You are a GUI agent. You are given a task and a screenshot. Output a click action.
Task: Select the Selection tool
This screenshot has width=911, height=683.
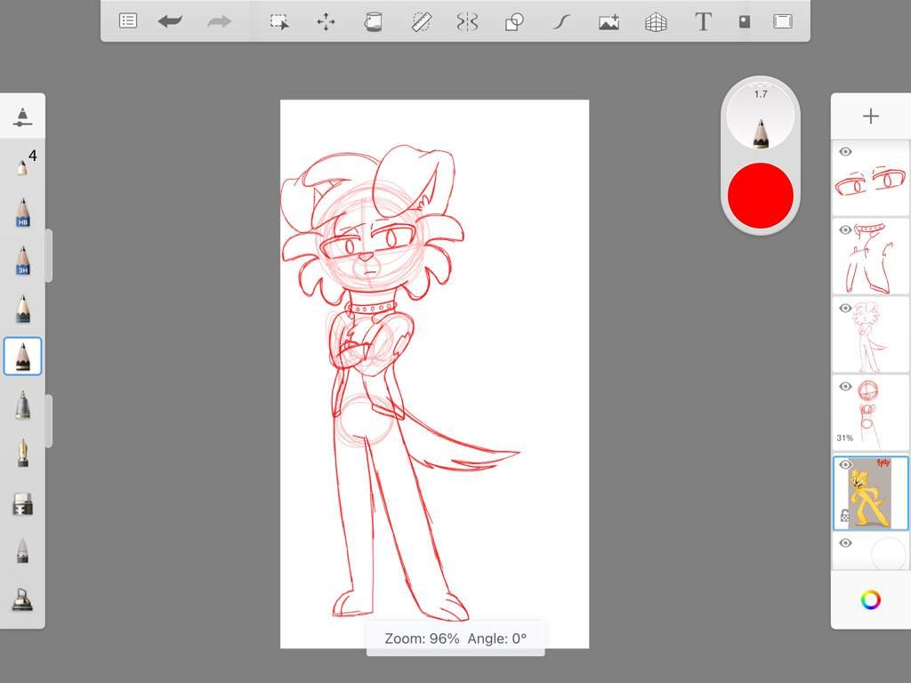pos(280,21)
